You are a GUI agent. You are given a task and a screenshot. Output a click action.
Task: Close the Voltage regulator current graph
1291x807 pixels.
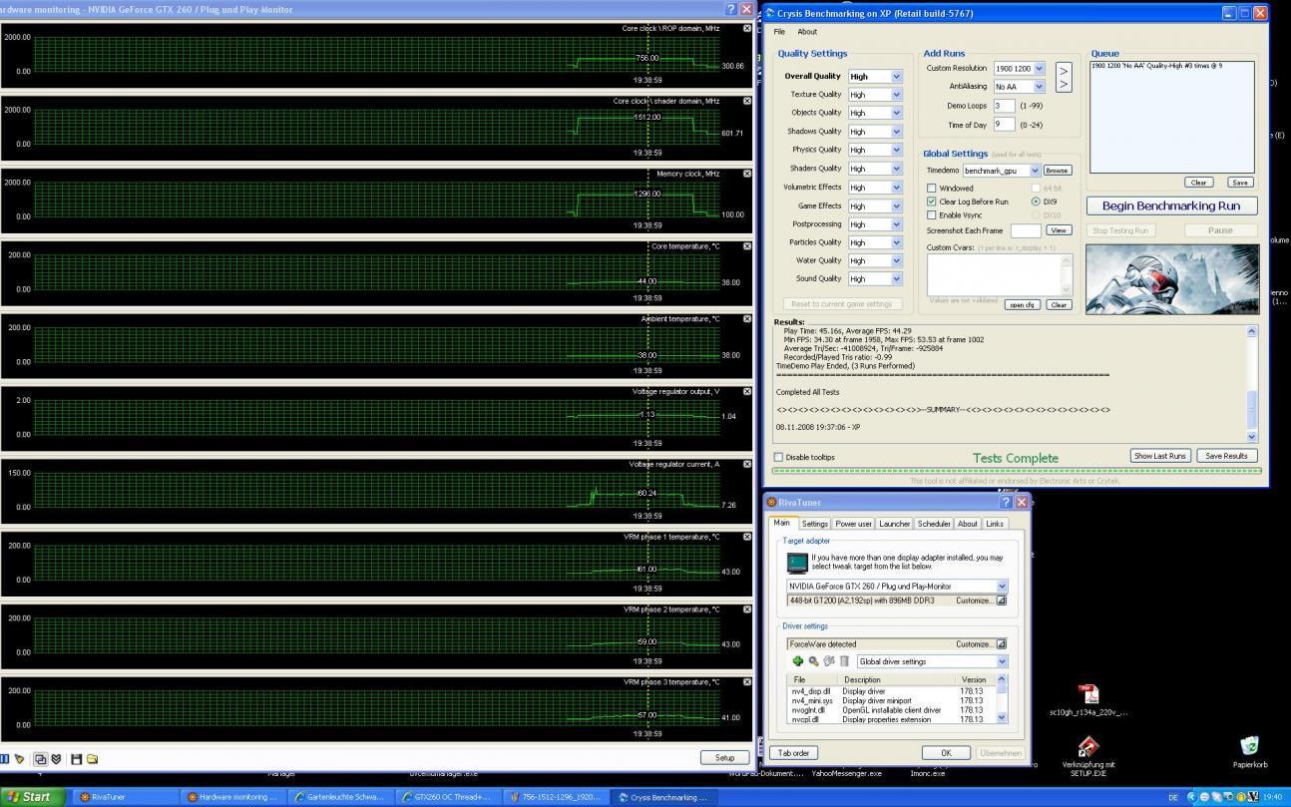(x=747, y=464)
